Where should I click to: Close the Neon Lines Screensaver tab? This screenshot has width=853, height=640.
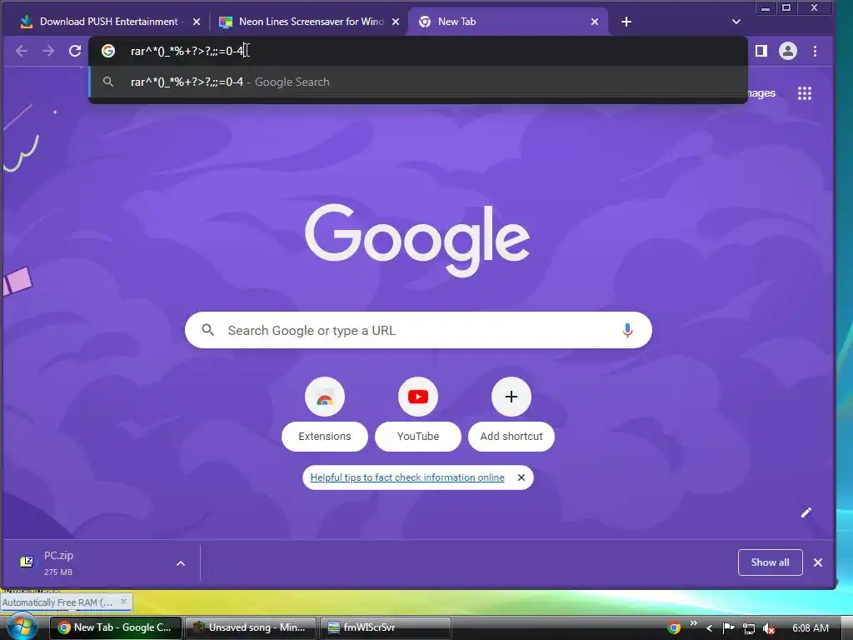click(x=396, y=22)
